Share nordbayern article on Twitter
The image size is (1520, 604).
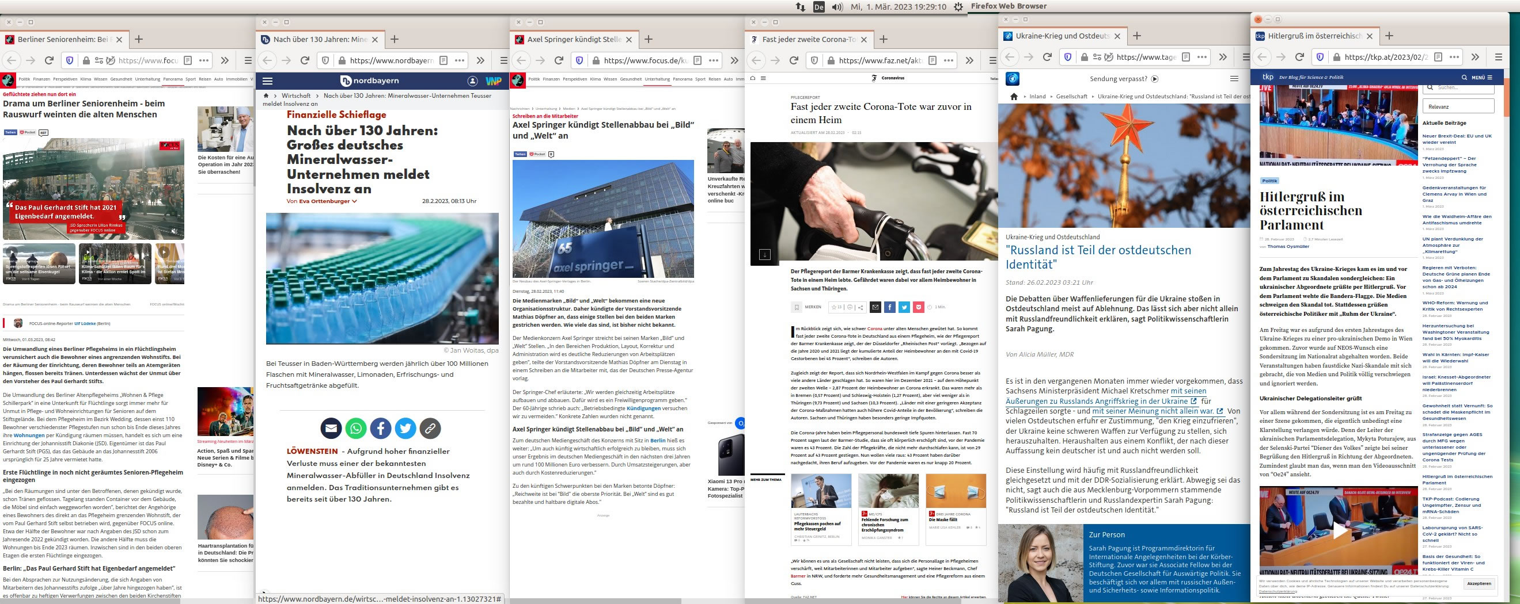coord(405,429)
